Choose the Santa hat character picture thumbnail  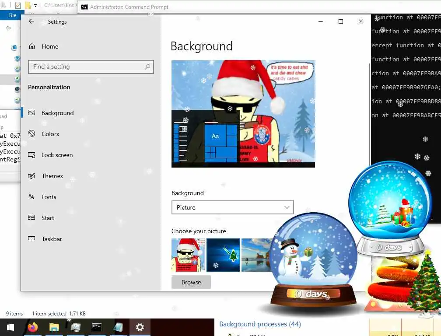point(188,255)
